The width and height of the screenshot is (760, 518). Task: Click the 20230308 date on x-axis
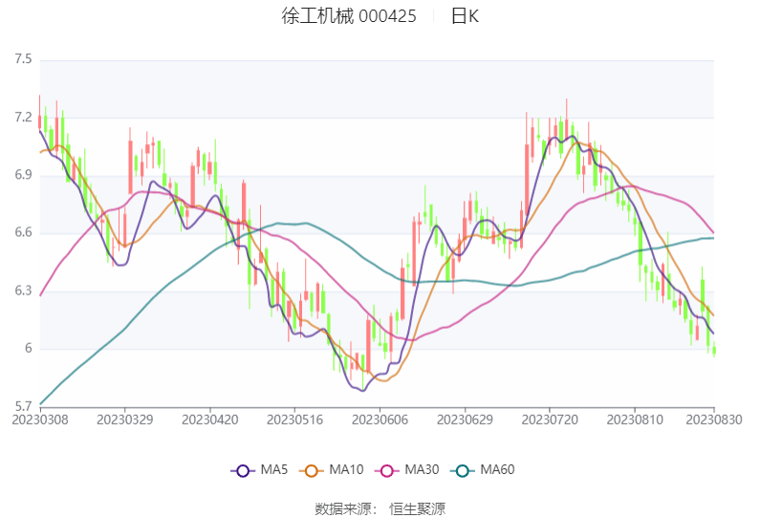point(40,420)
